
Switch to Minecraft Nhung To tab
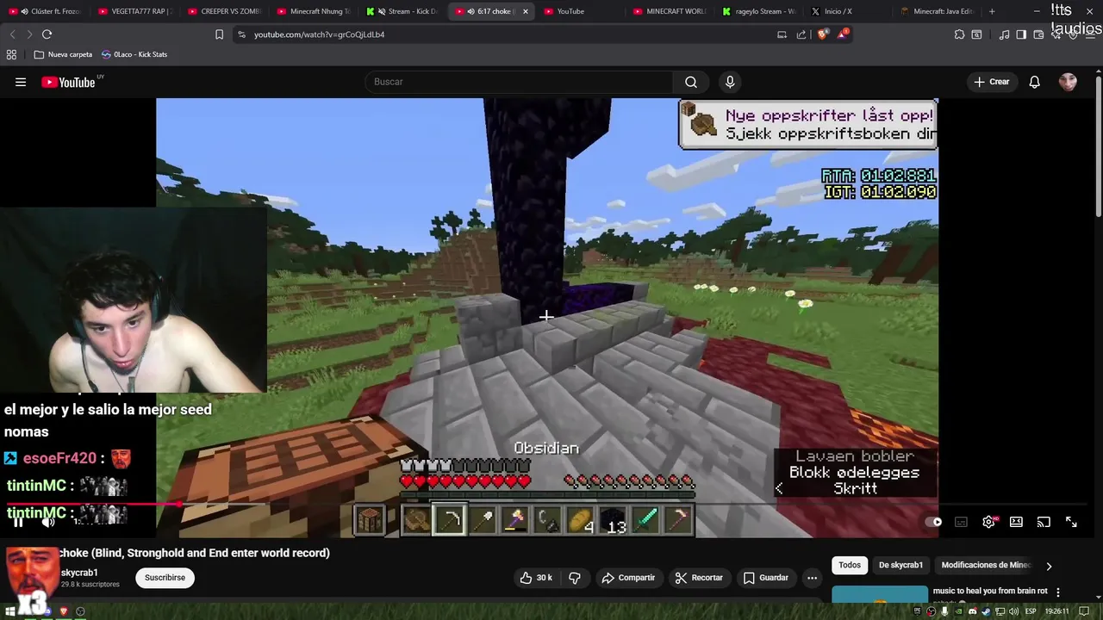click(x=314, y=11)
